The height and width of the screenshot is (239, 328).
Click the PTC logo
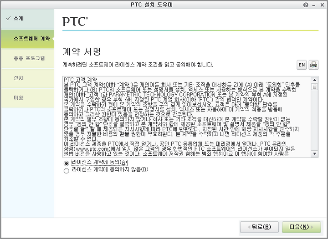[x=75, y=21]
